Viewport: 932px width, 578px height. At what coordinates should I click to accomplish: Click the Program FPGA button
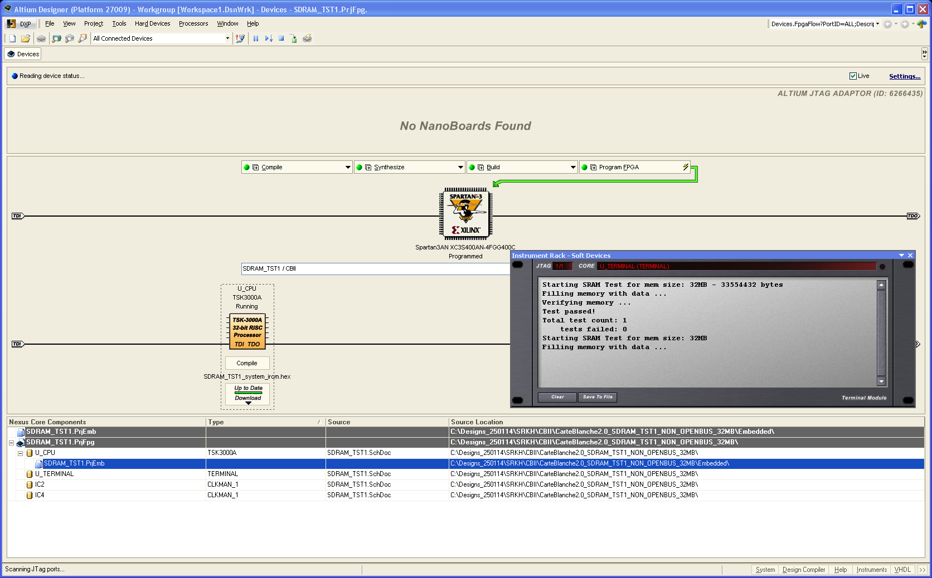click(634, 167)
